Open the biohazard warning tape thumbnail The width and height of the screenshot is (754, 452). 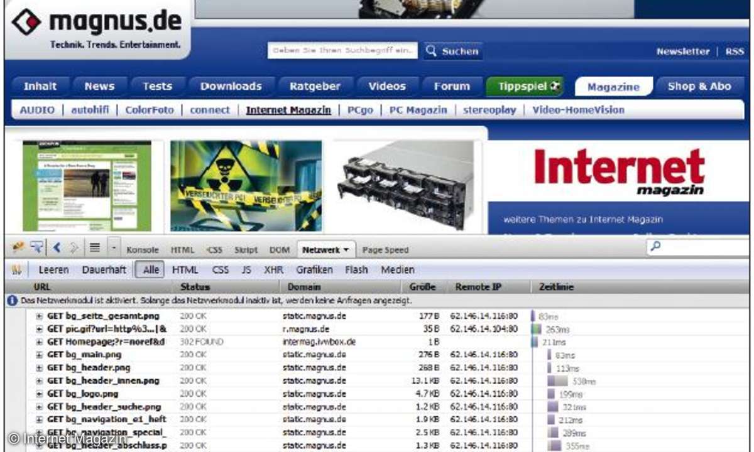click(x=246, y=186)
